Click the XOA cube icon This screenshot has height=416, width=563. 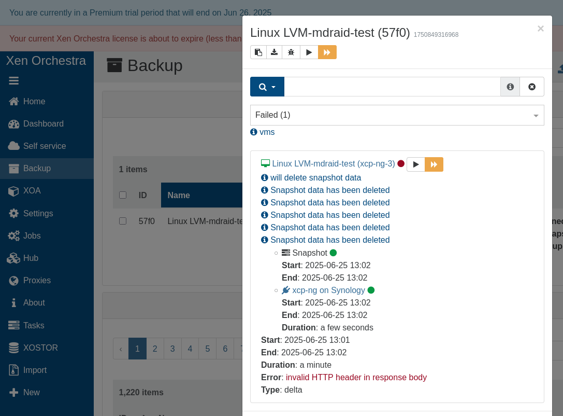[x=13, y=191]
